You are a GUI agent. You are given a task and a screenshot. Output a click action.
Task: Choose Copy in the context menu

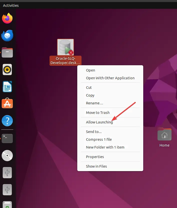coord(110,95)
